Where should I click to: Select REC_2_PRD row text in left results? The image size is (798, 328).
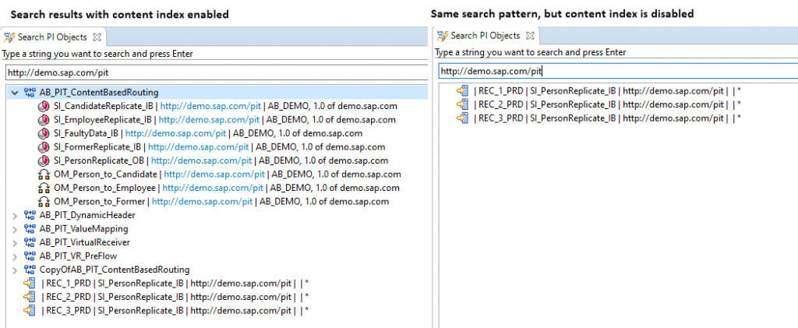(175, 297)
